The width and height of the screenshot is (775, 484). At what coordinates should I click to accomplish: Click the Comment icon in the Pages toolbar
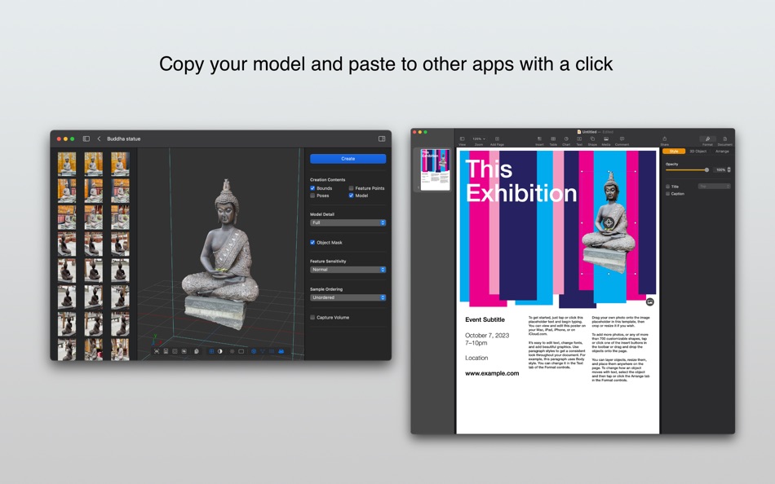pyautogui.click(x=622, y=139)
